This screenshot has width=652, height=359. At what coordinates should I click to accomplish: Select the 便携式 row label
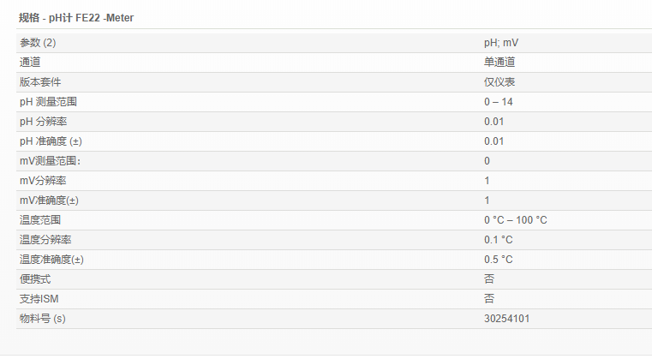(35, 279)
